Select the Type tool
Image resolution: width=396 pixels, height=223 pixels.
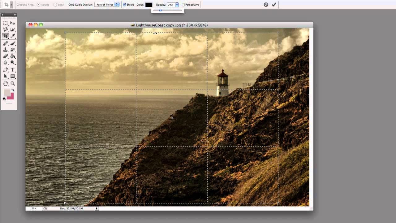pyautogui.click(x=13, y=70)
